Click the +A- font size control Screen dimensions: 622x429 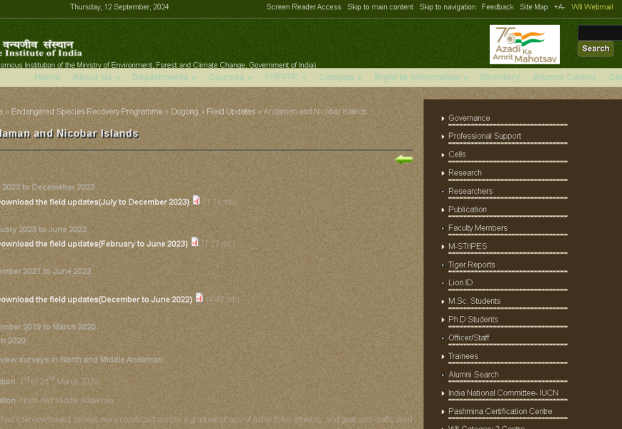tap(559, 6)
